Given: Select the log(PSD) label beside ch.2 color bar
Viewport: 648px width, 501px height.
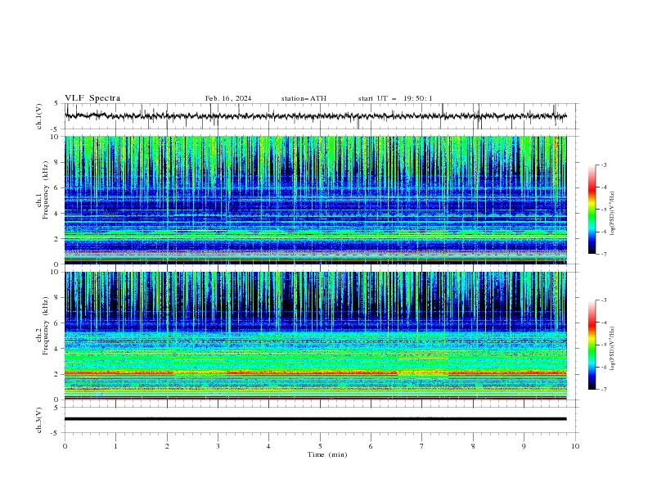Looking at the screenshot, I should [612, 349].
